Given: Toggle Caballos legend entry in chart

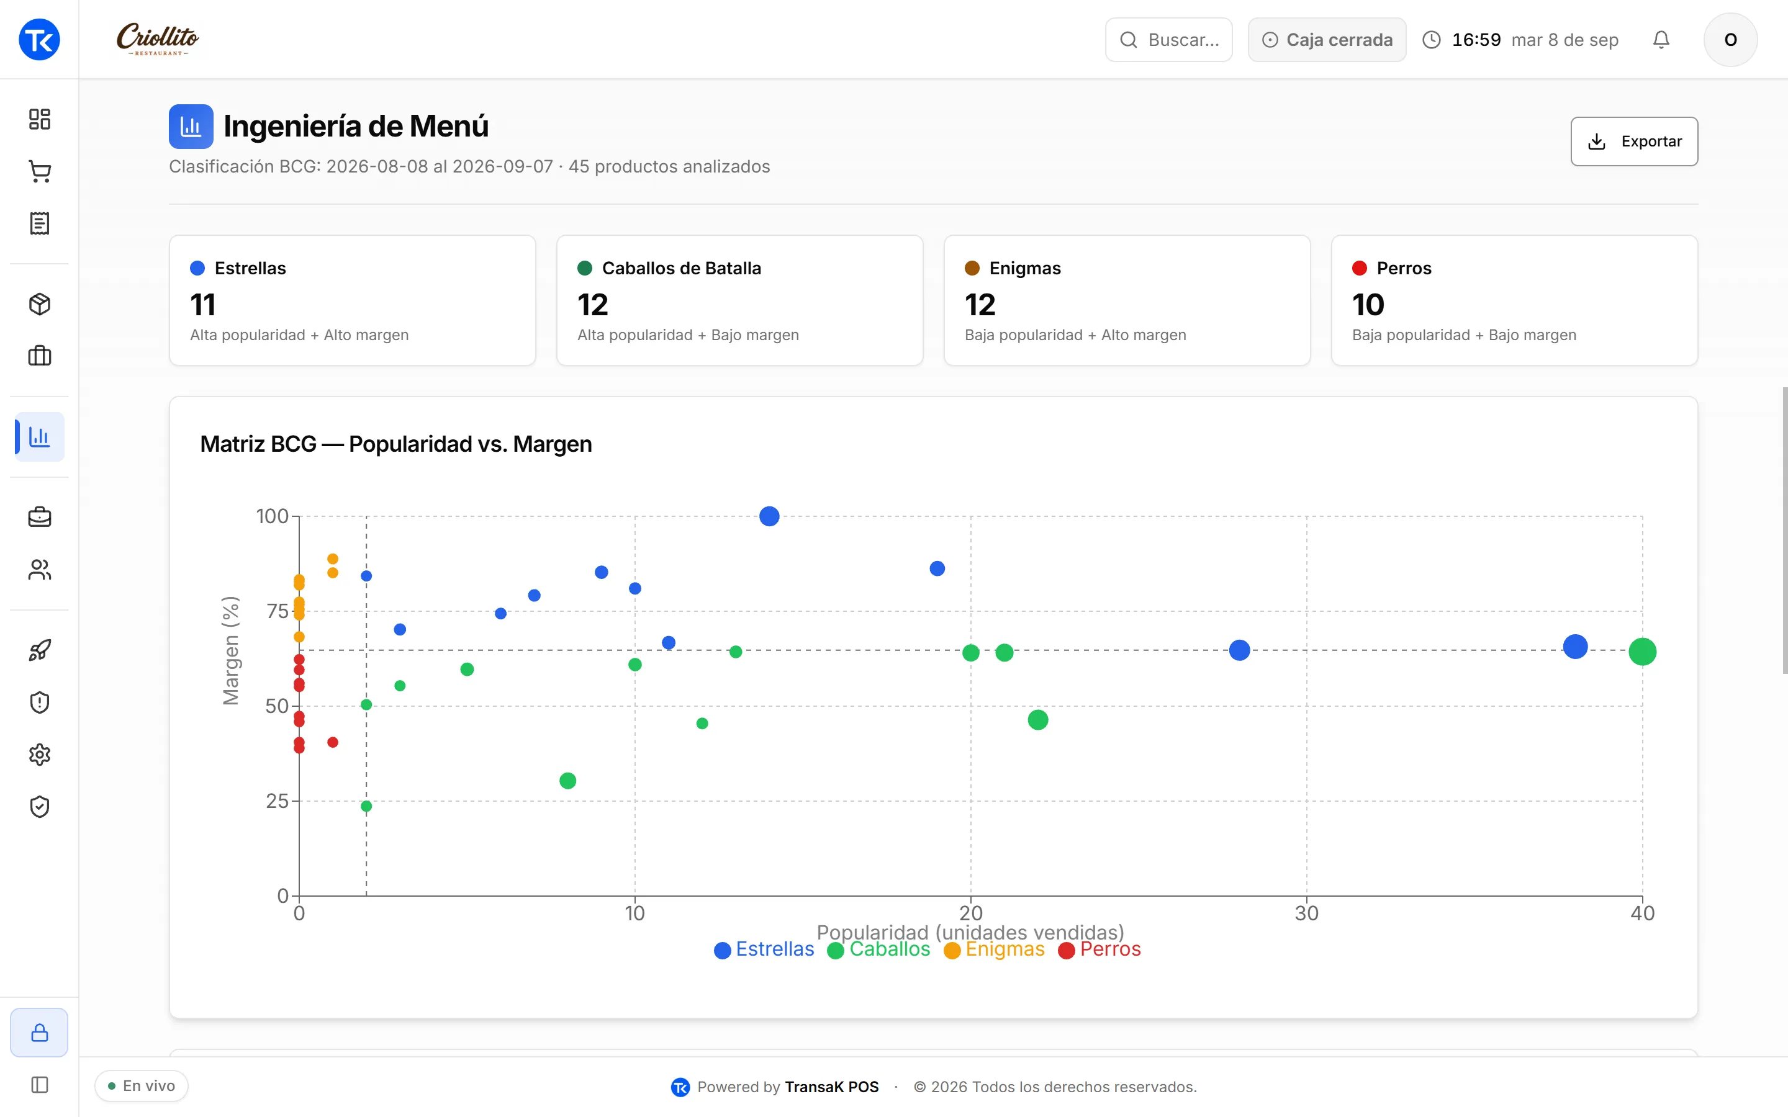Looking at the screenshot, I should tap(878, 949).
